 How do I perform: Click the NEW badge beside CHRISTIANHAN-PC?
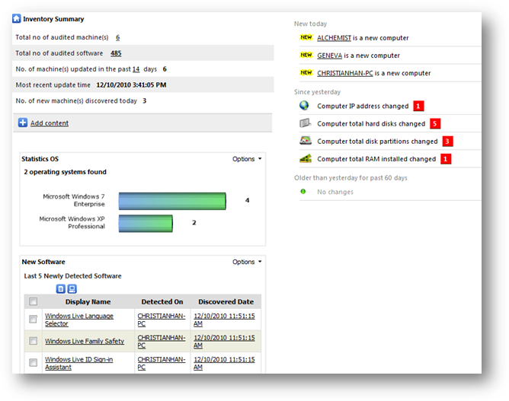coord(306,73)
